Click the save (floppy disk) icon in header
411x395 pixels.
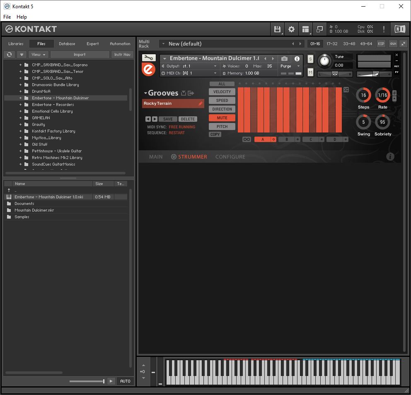pos(277,29)
